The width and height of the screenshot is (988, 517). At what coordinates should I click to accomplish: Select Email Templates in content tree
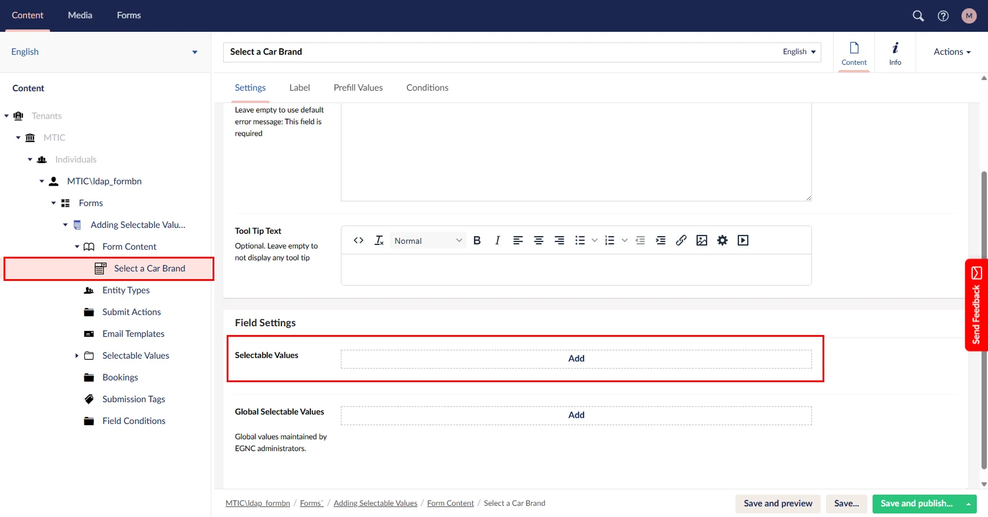[x=133, y=334]
